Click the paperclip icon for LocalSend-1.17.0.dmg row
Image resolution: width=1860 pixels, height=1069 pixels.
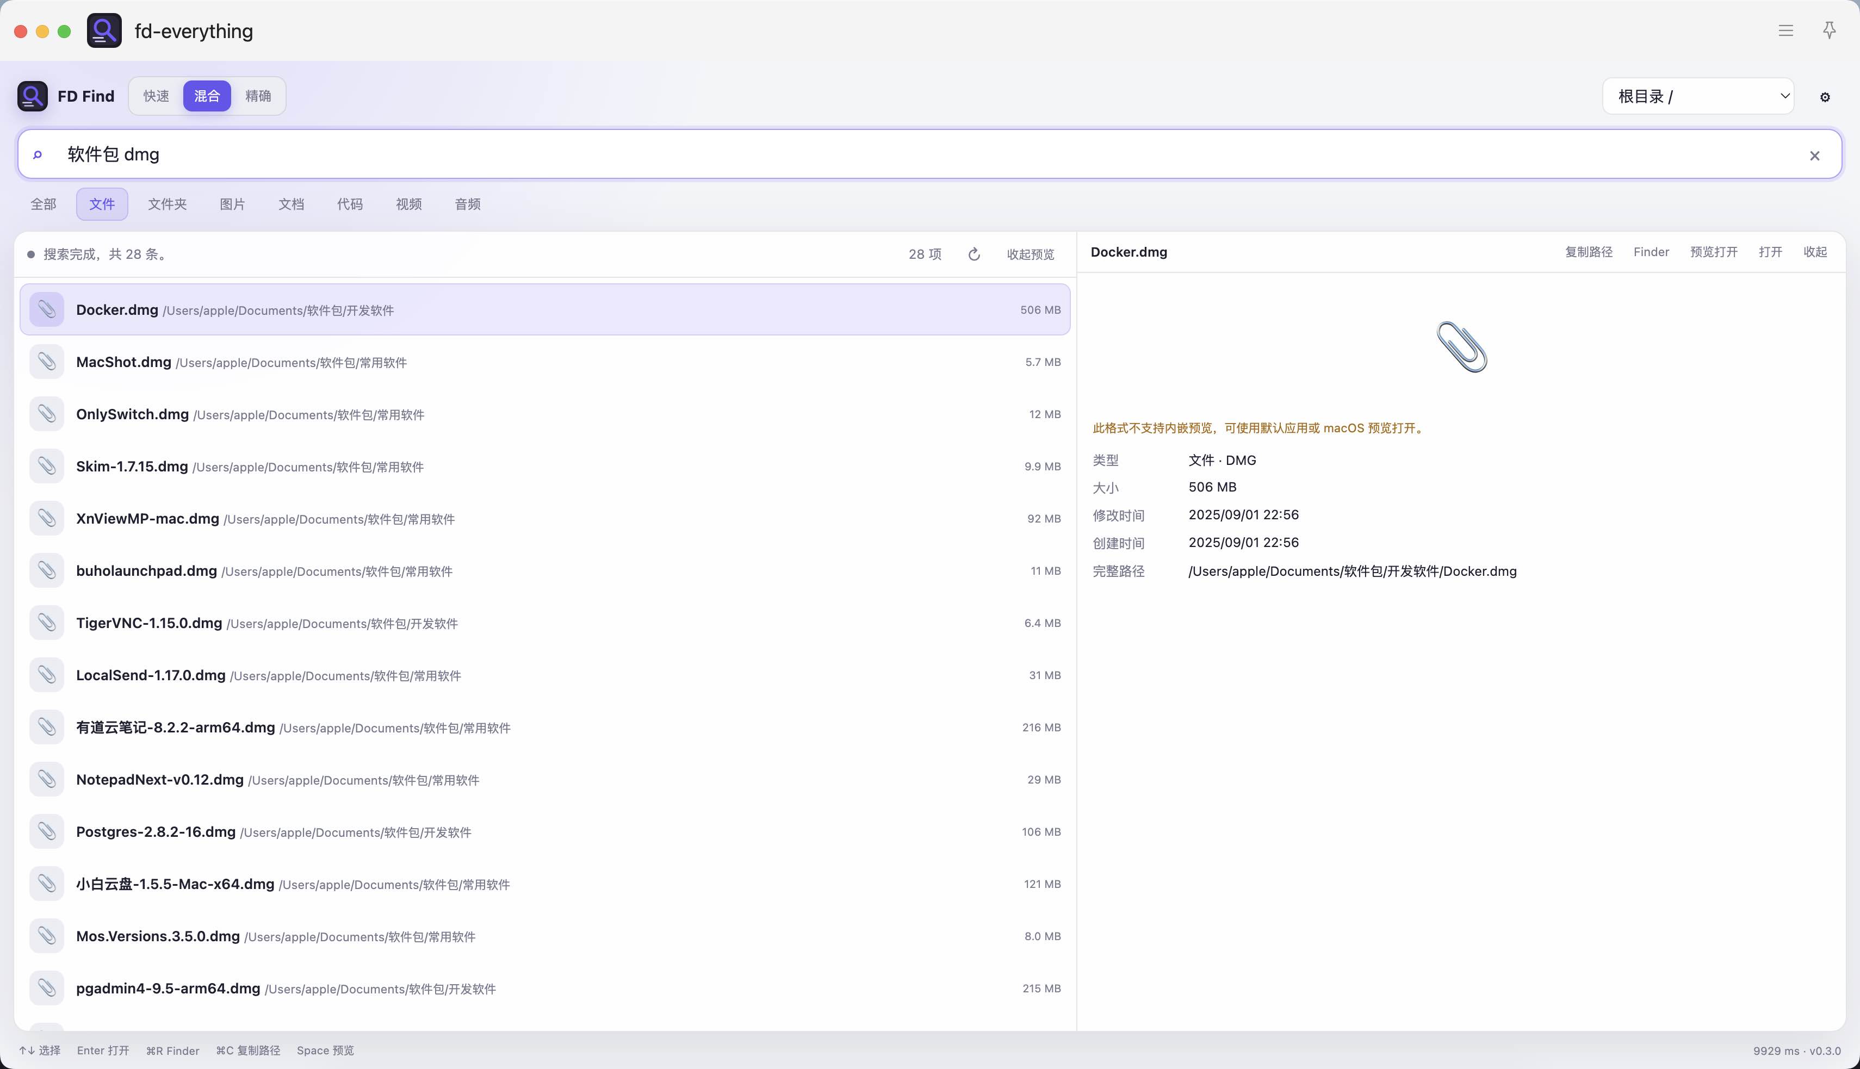[47, 674]
